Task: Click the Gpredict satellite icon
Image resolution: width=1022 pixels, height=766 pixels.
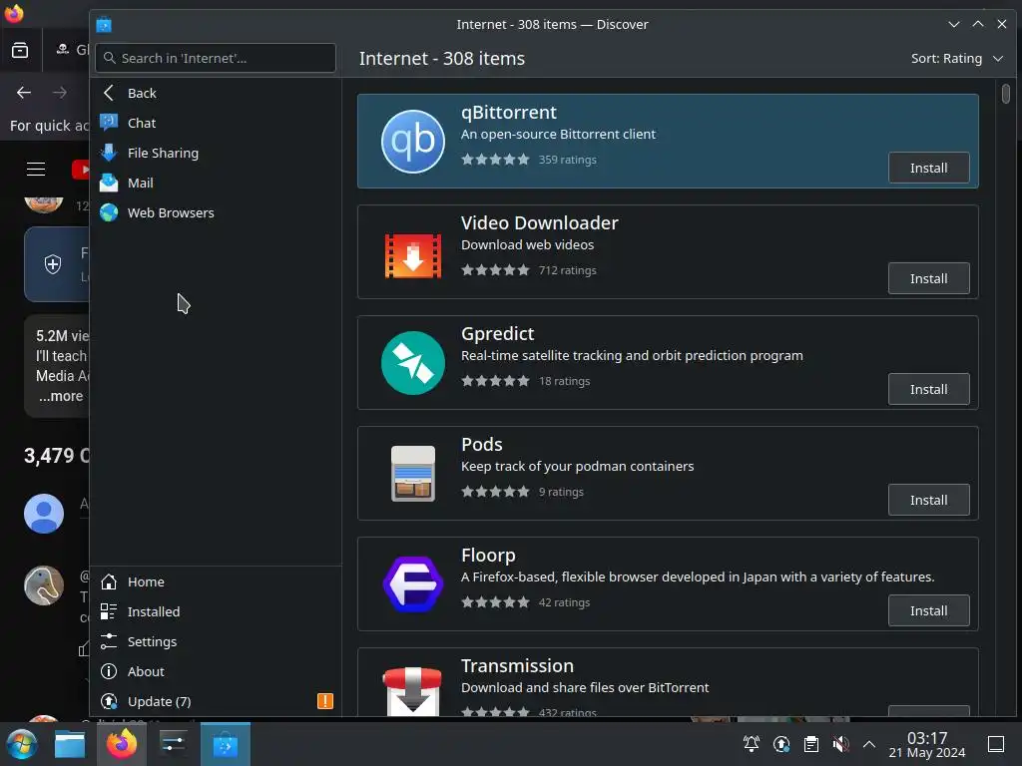Action: tap(412, 363)
